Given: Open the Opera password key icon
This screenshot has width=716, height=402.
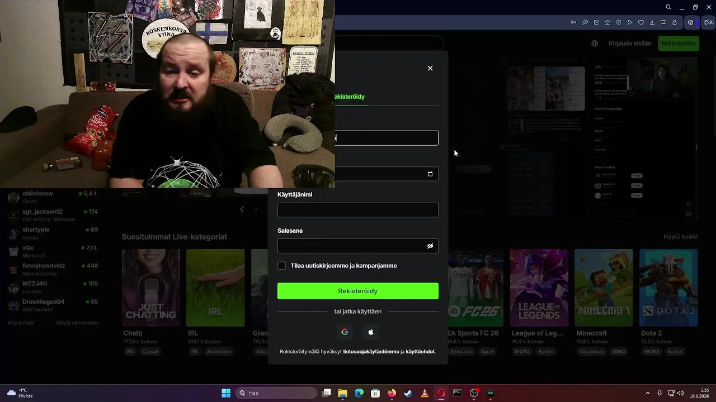Looking at the screenshot, I should [x=573, y=22].
